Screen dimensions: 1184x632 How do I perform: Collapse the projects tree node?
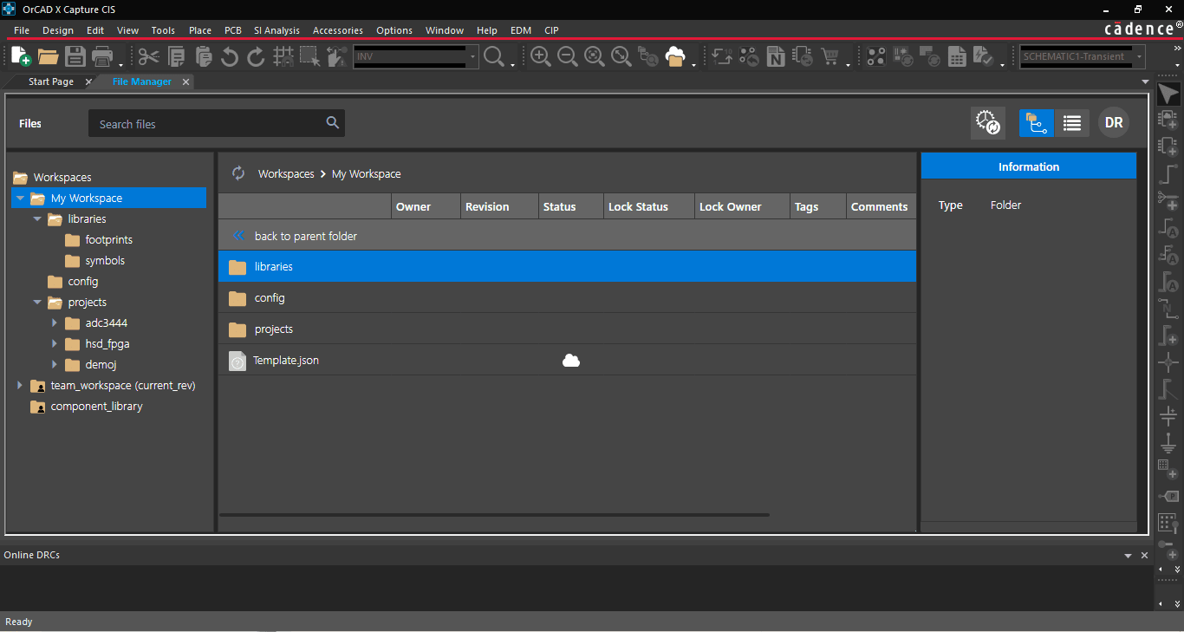37,303
